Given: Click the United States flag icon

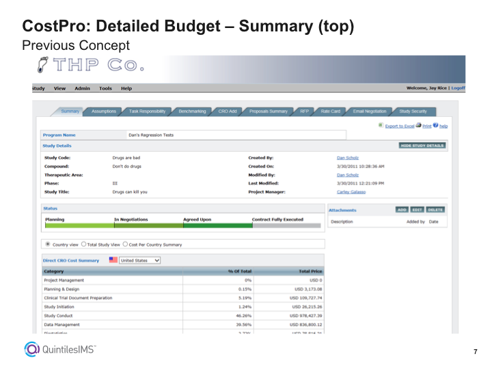Looking at the screenshot, I should 113,260.
